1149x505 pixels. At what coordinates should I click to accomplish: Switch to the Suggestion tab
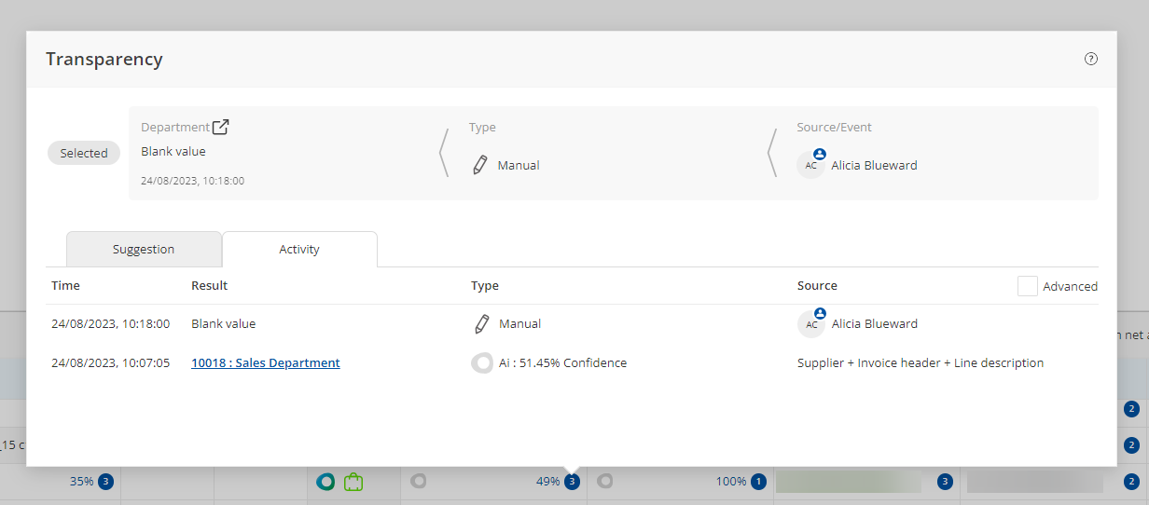pos(144,250)
